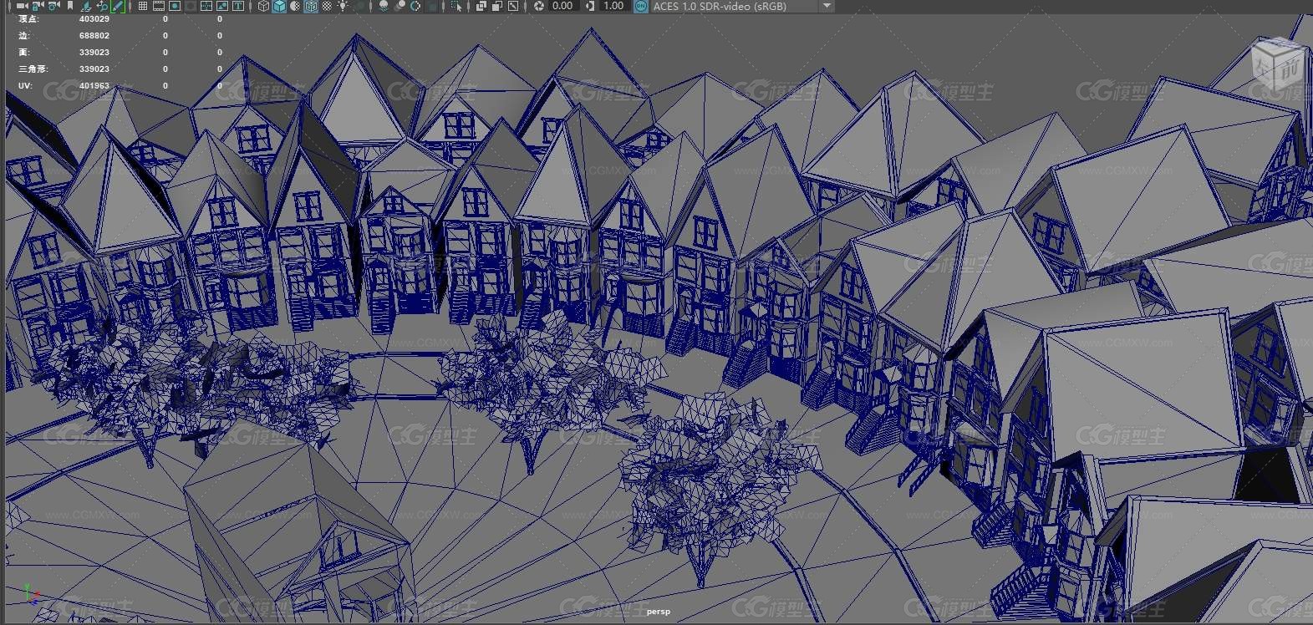The height and width of the screenshot is (625, 1313).
Task: Toggle the viewport Grid icon
Action: pos(143,6)
